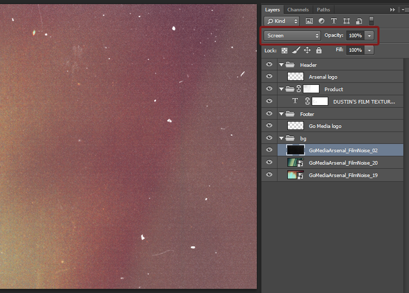Hide GoMediaArsenal_FilmNoise_20 layer
Viewport: 409px width, 293px height.
click(x=269, y=162)
